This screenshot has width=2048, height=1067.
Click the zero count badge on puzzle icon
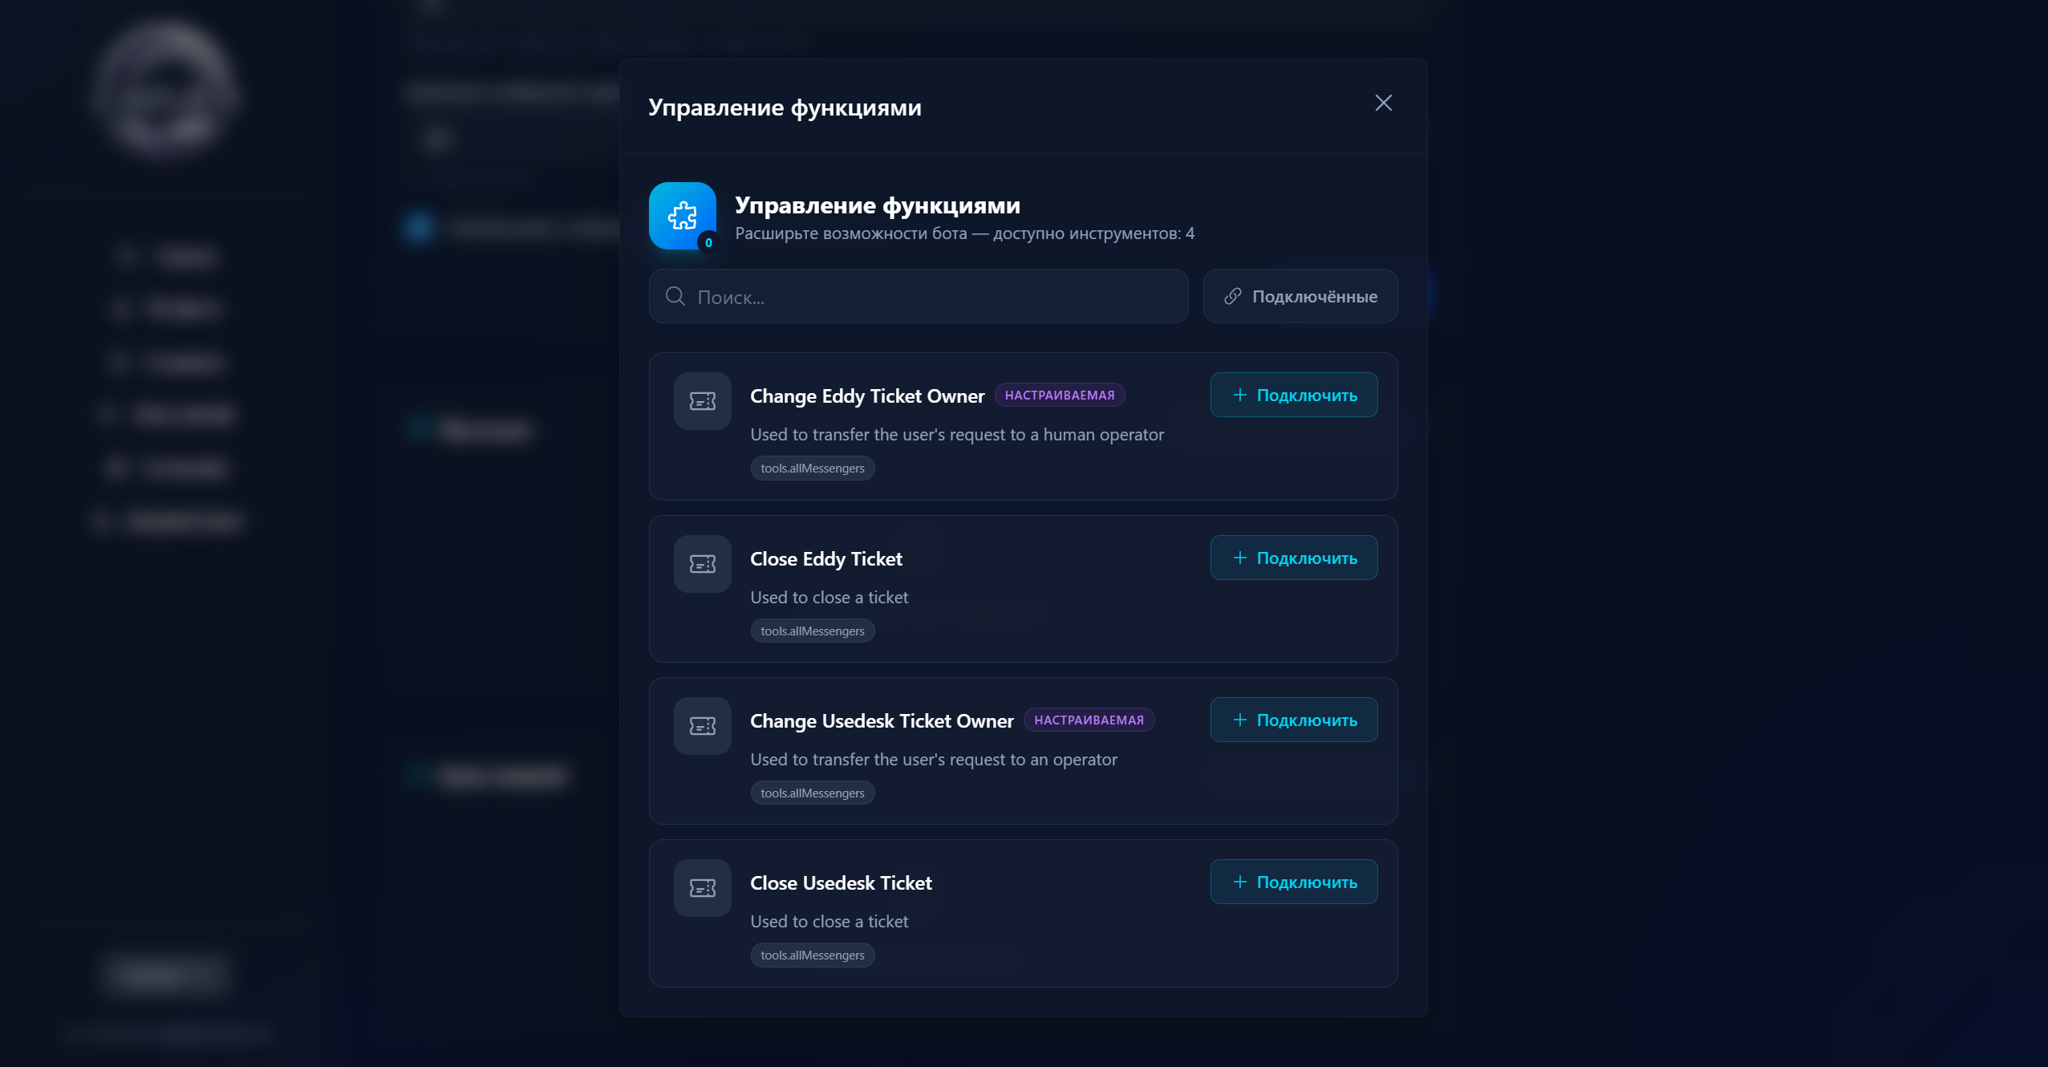708,242
